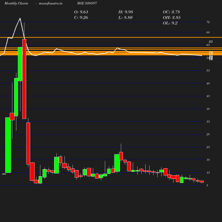Click the low value "L: 8.80"
222x222 pixels.
point(125,17)
